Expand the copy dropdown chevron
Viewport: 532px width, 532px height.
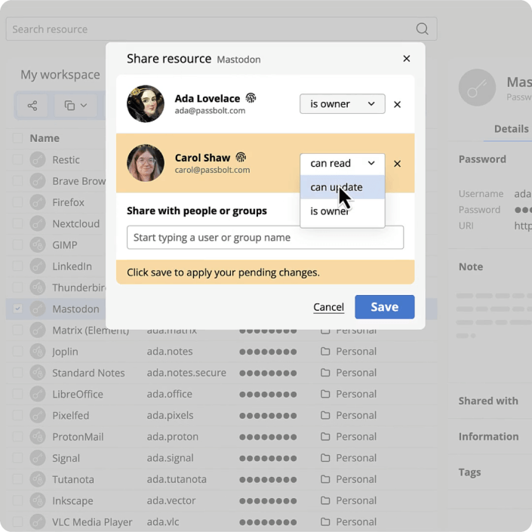pos(84,106)
